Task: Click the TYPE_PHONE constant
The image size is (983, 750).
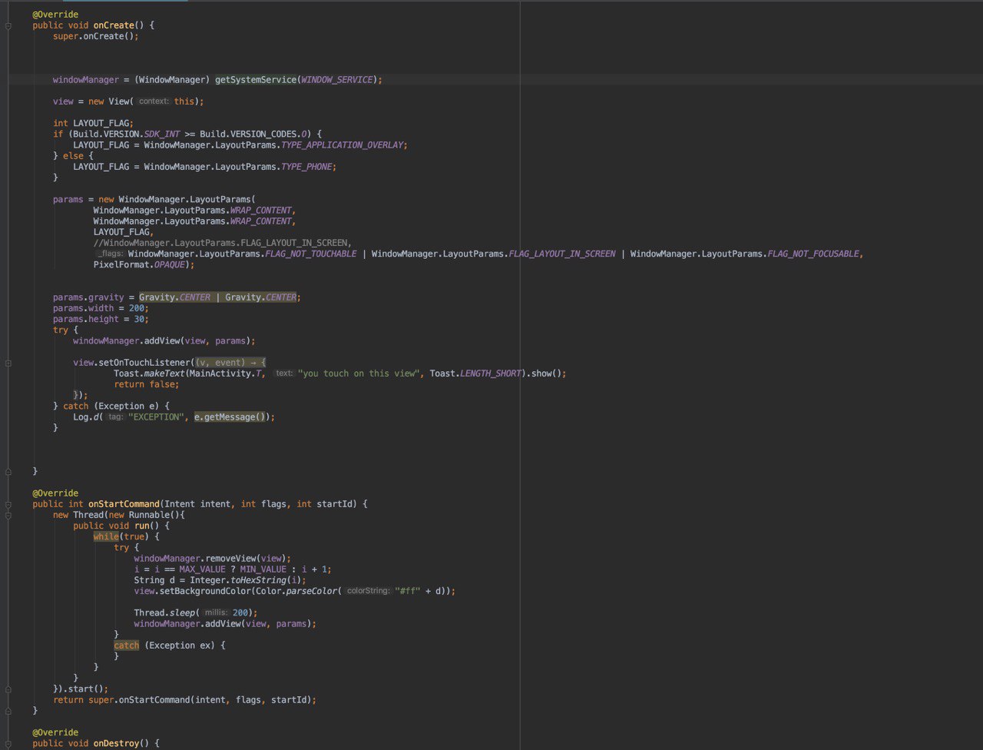Action: [306, 167]
